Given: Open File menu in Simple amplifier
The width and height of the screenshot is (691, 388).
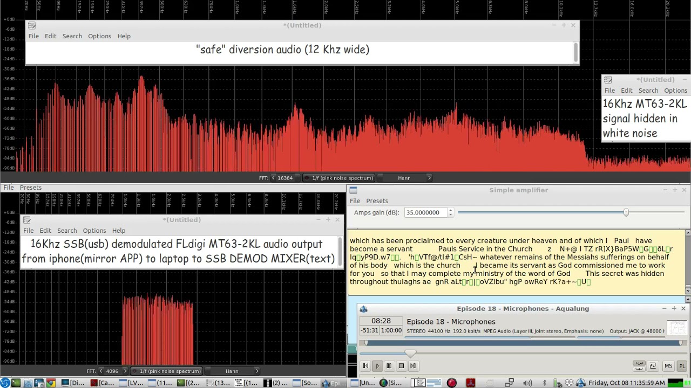Looking at the screenshot, I should coord(355,200).
